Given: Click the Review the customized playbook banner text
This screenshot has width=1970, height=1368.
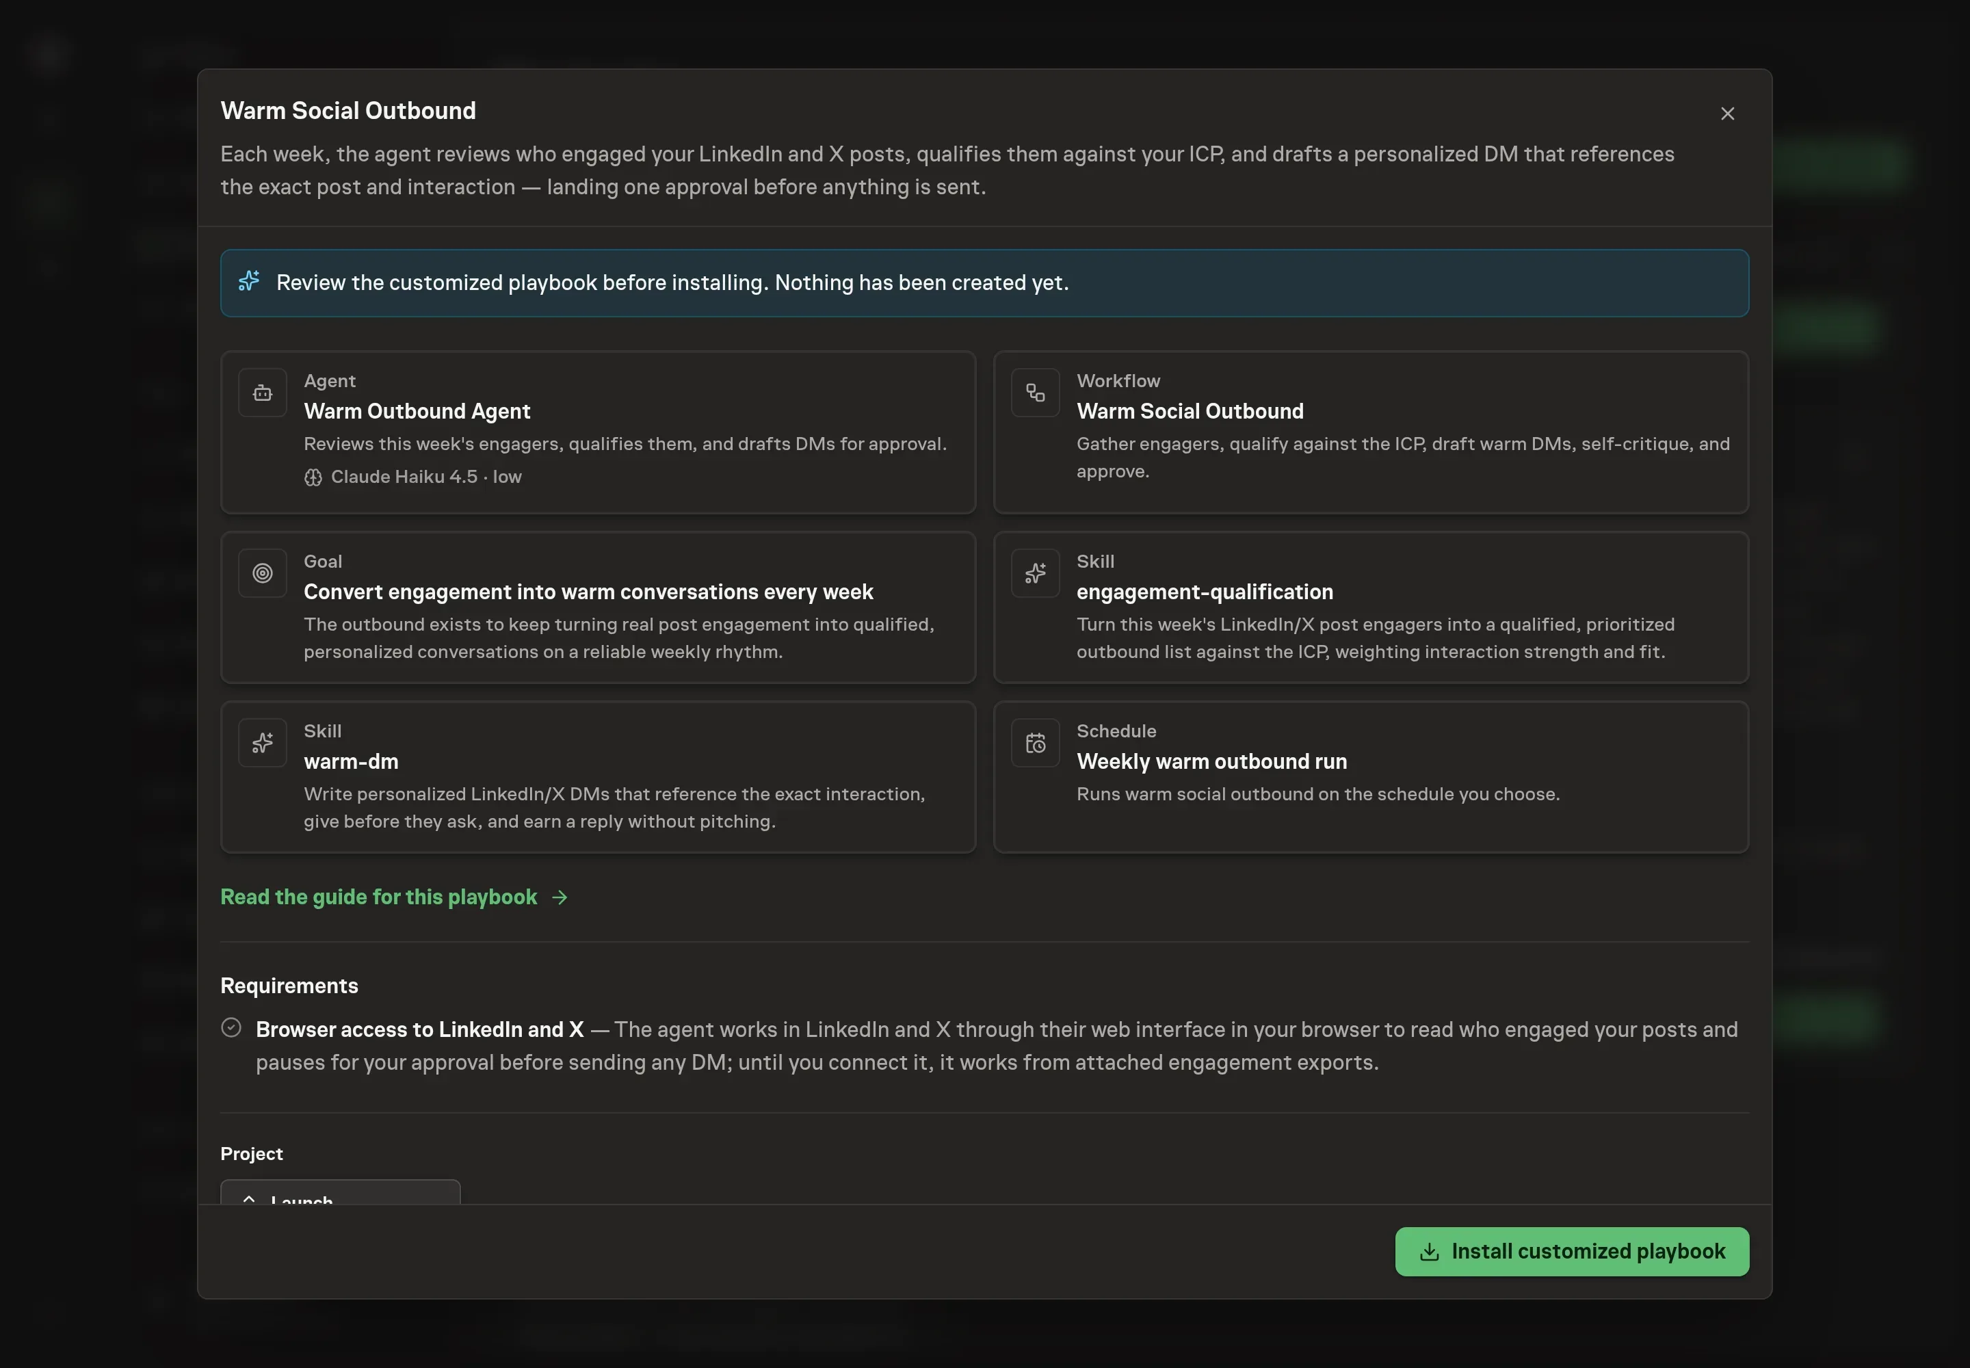Looking at the screenshot, I should pyautogui.click(x=672, y=283).
